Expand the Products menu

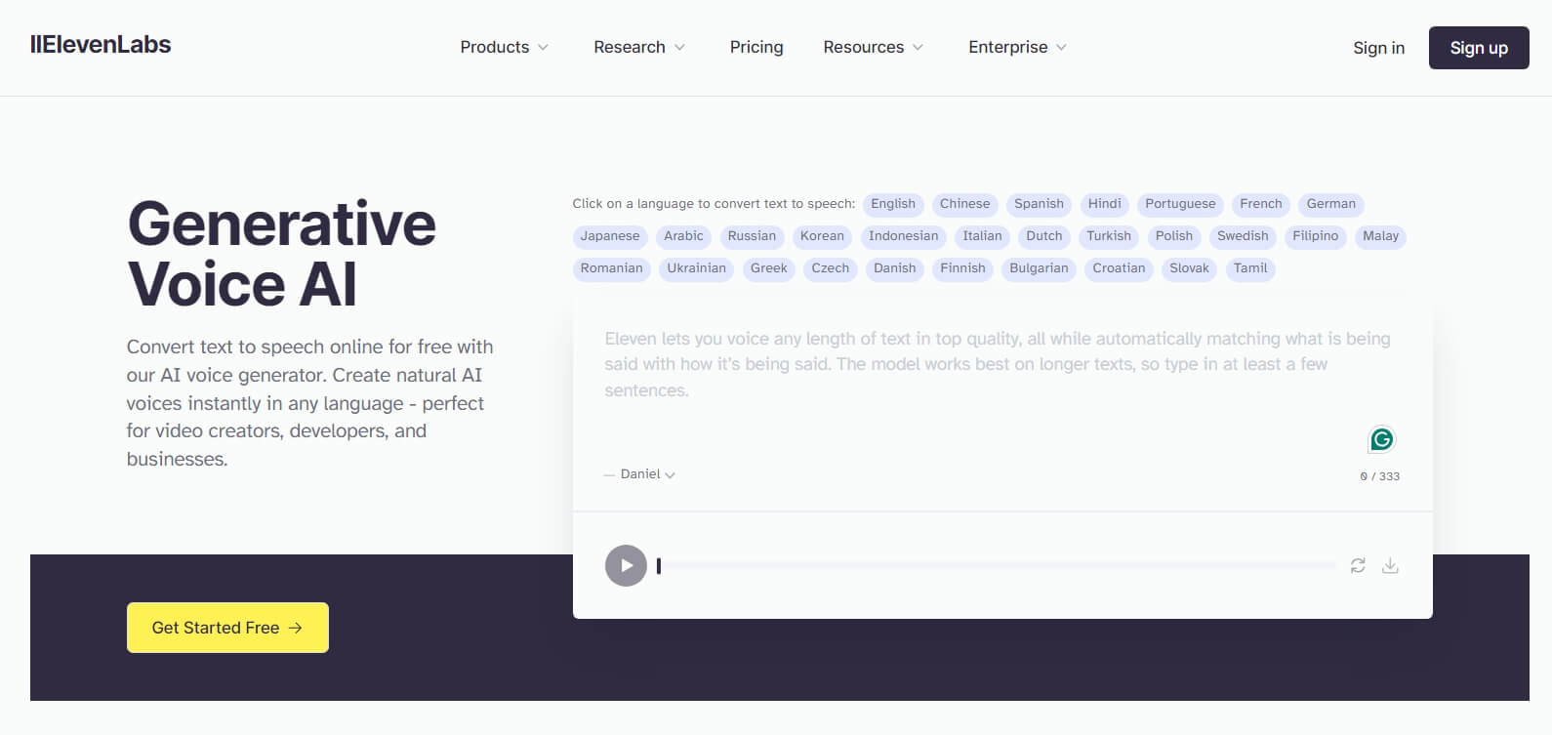(505, 47)
